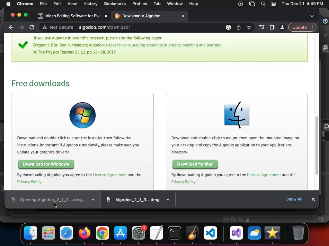
Task: Click the Mac Finder logo image
Action: click(x=237, y=115)
